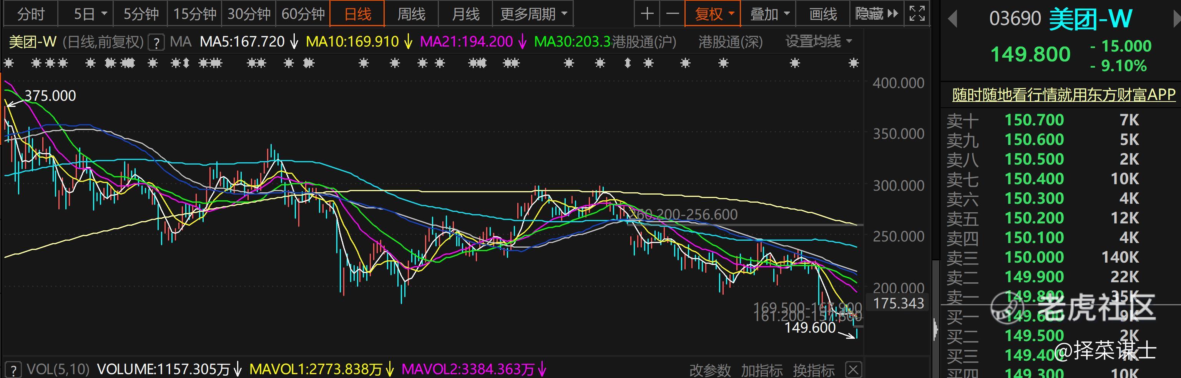Select the 卖四 150.100 order row

pos(1060,238)
